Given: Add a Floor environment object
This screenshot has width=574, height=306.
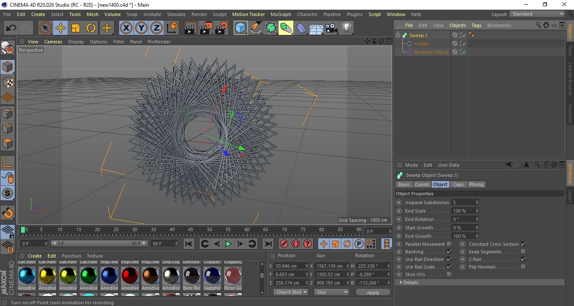Looking at the screenshot, I should tap(316, 28).
